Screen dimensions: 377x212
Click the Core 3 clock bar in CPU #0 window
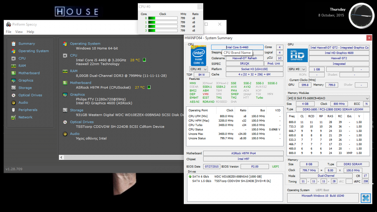[x=162, y=30]
